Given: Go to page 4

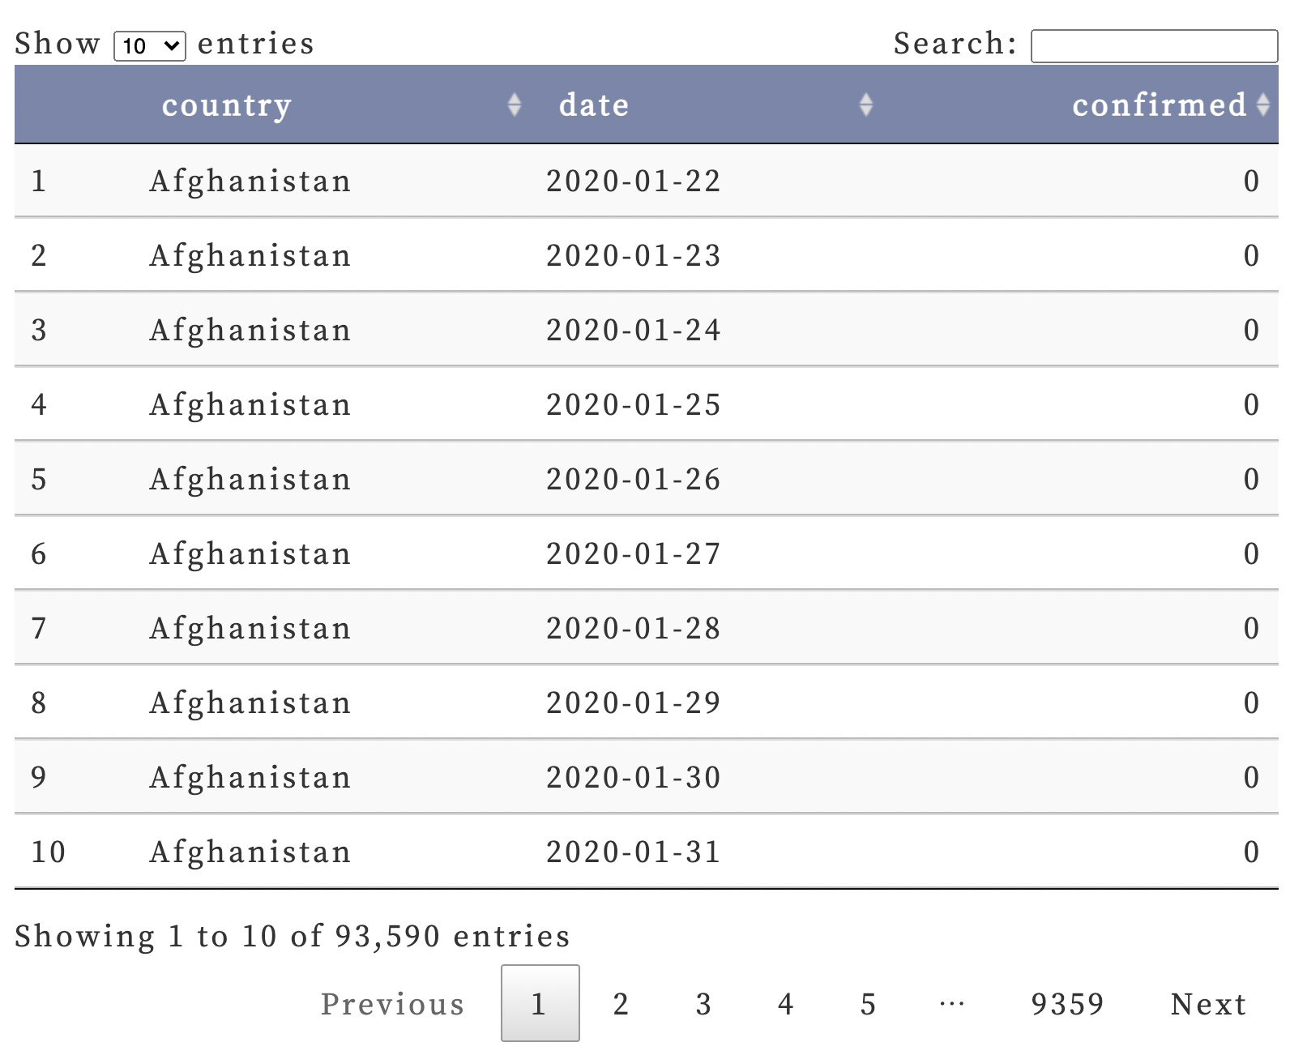Looking at the screenshot, I should (x=785, y=1004).
